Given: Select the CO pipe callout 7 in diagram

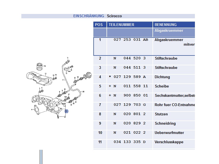Looking at the screenshot, I should 63,80.
